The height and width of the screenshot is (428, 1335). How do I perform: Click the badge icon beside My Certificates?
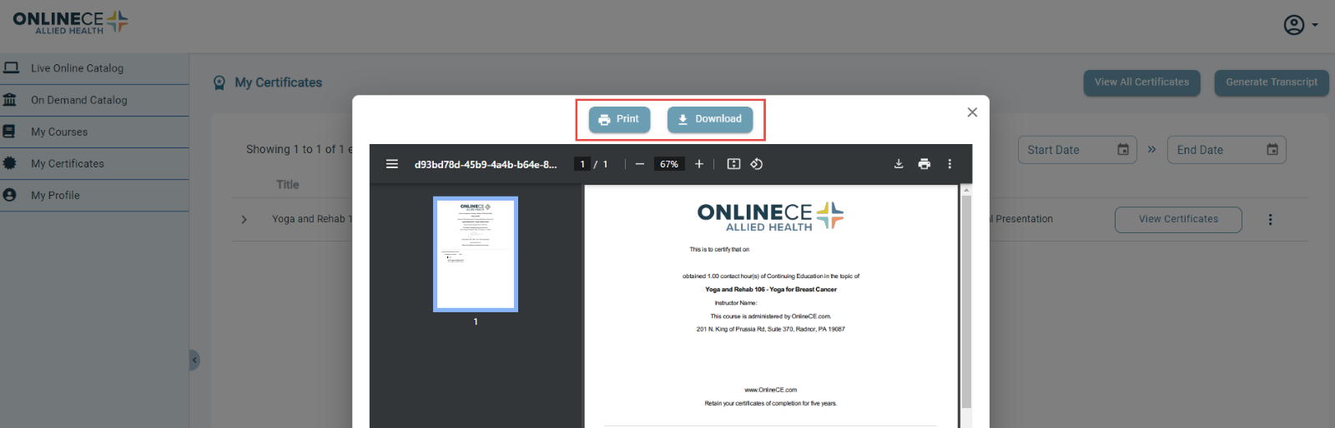point(9,163)
